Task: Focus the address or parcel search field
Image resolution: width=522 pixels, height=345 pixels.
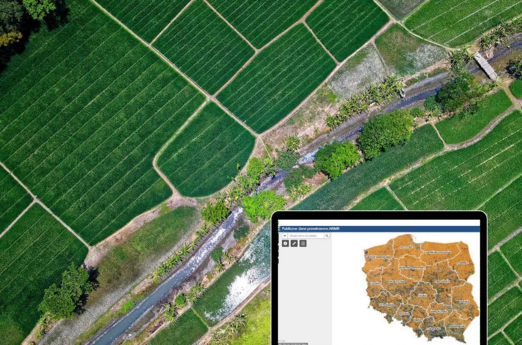Action: (x=306, y=236)
